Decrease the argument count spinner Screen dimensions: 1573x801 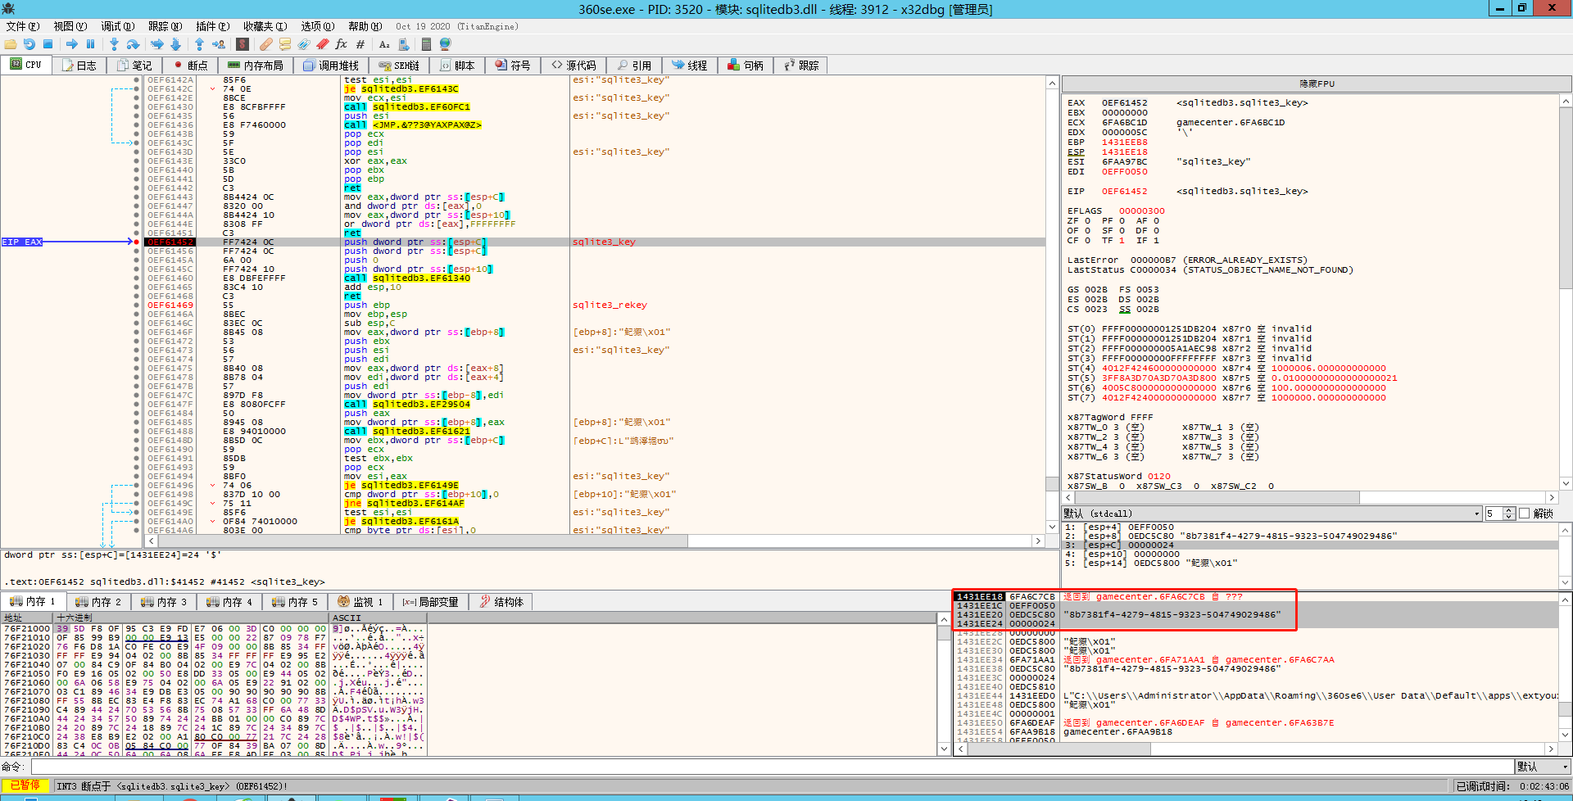coord(1509,517)
